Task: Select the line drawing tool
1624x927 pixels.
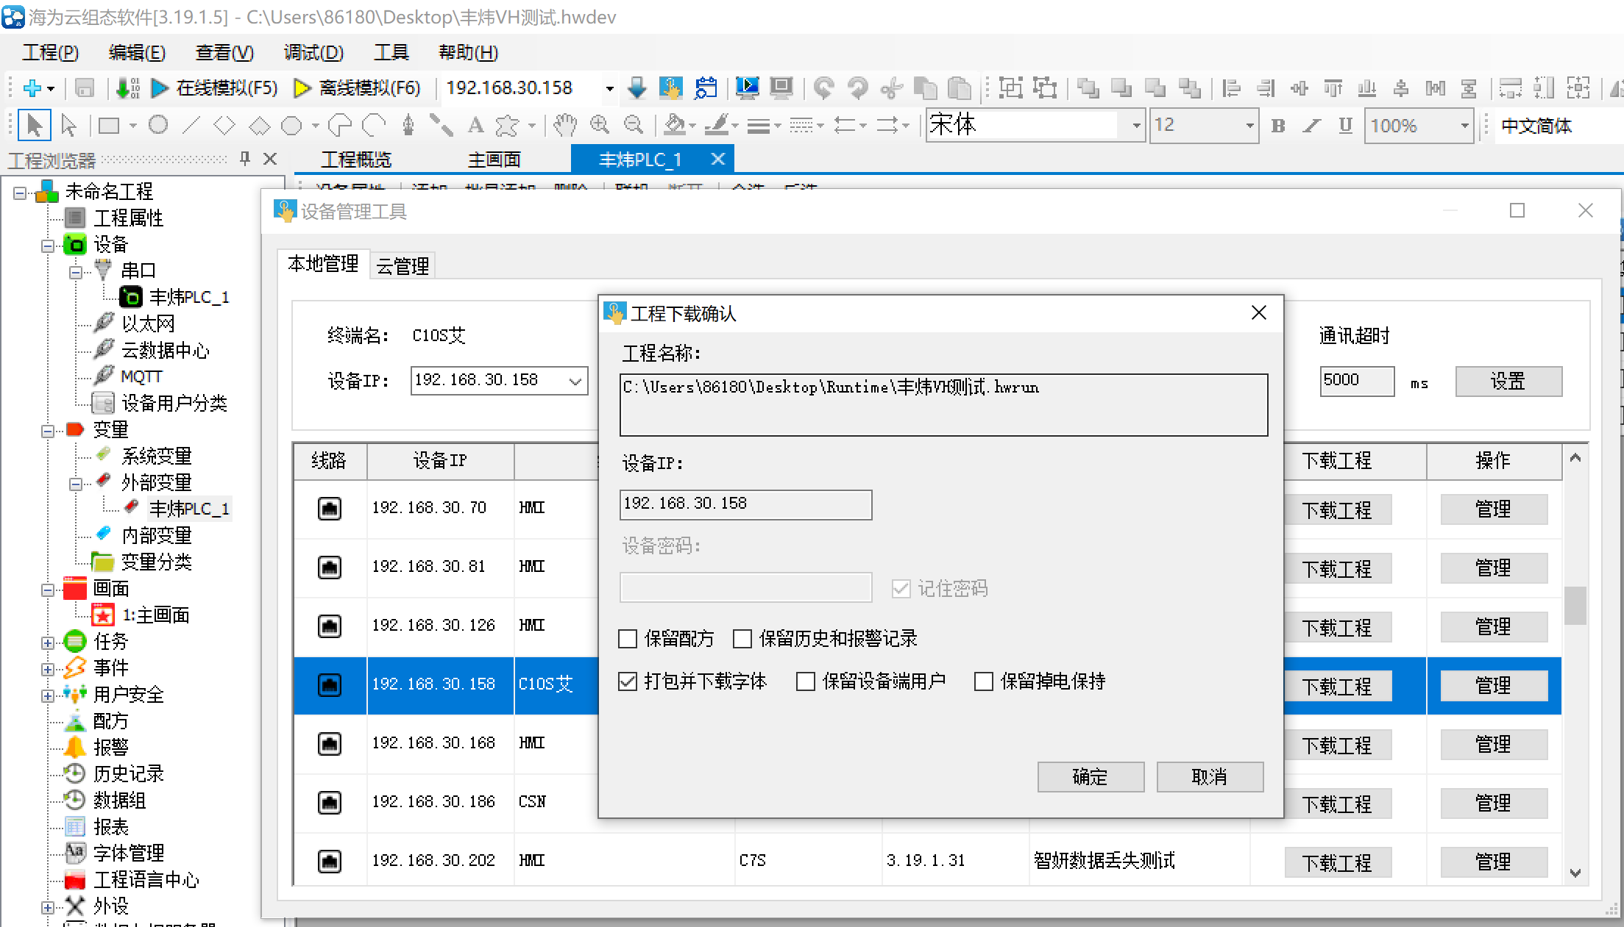Action: click(191, 126)
